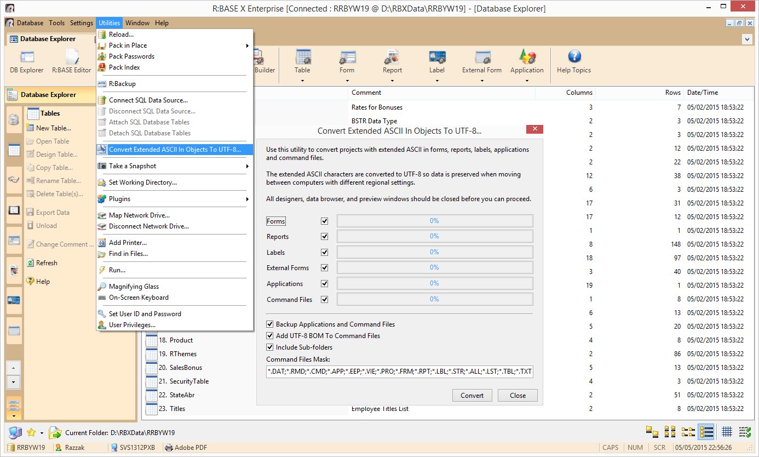Click the Help Topics toolbar icon

click(573, 58)
